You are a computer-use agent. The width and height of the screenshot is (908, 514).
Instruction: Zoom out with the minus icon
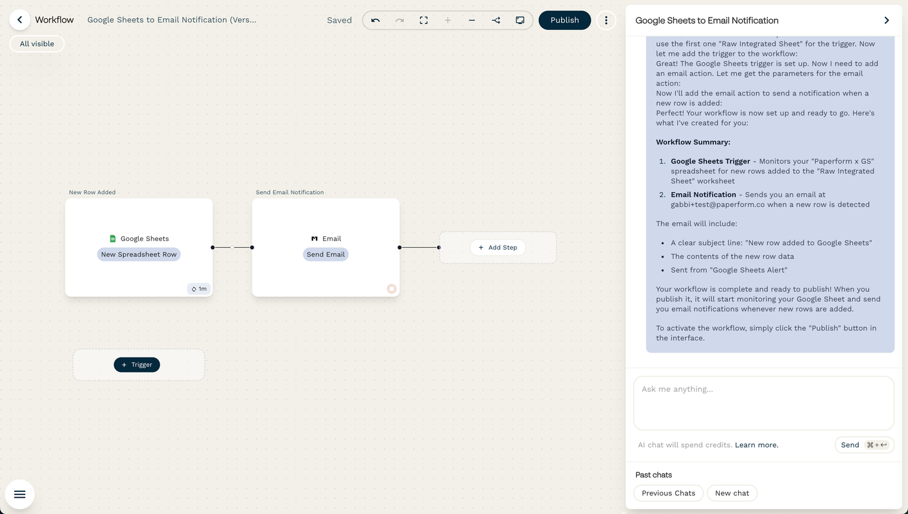click(472, 20)
